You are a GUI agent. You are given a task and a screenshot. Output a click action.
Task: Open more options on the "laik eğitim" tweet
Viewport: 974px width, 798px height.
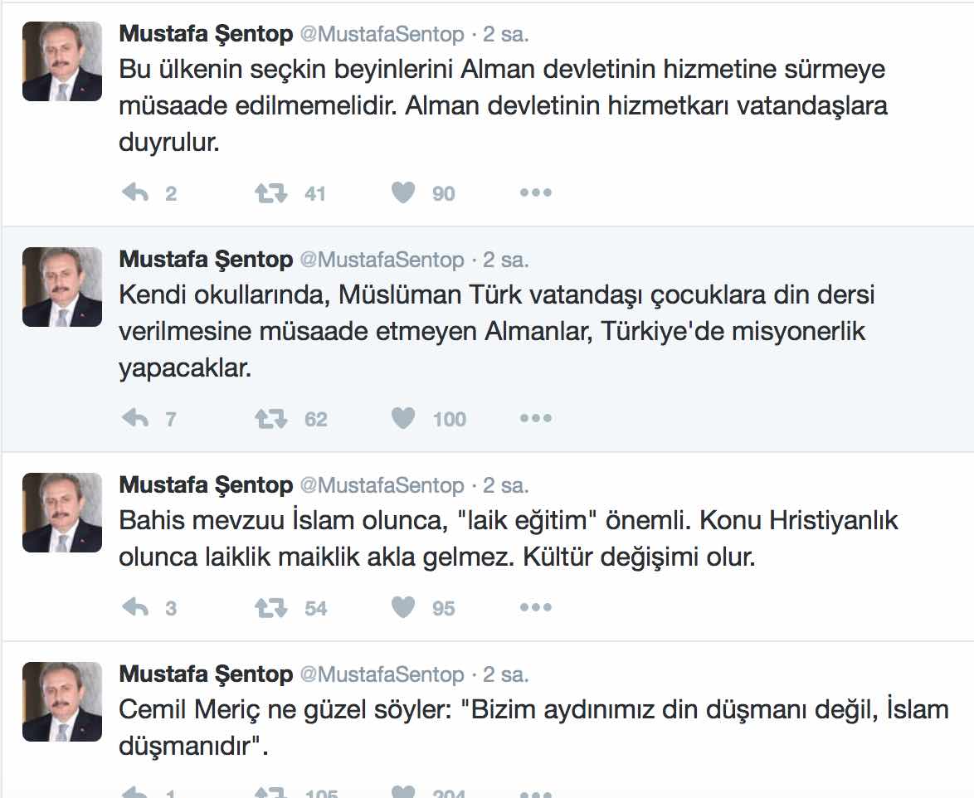coord(535,608)
